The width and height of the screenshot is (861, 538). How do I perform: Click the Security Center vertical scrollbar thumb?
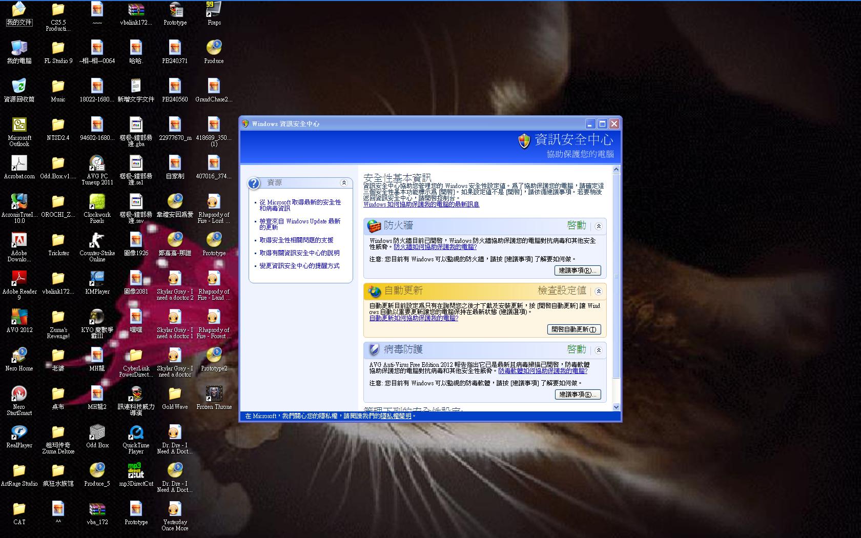pos(616,276)
